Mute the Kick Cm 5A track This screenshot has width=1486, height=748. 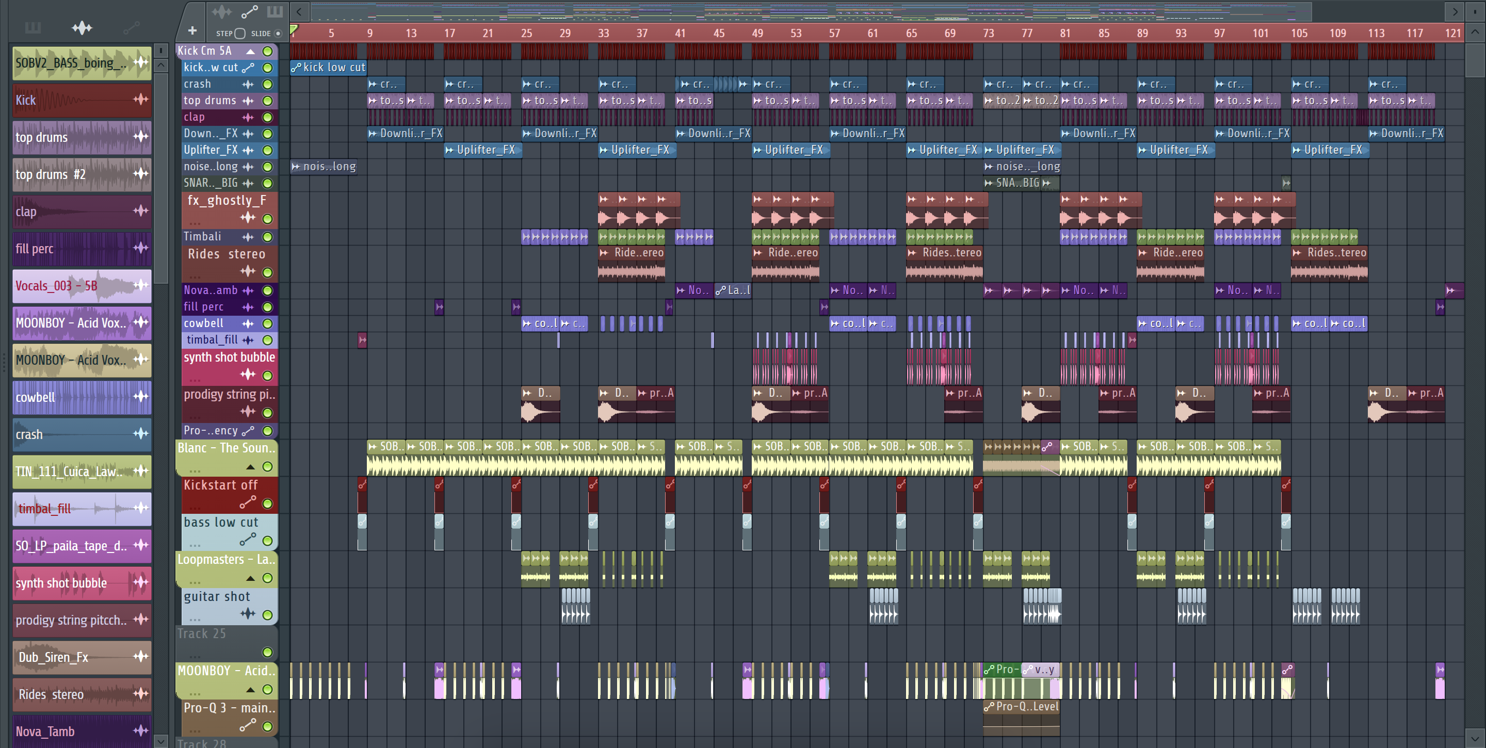click(x=268, y=51)
